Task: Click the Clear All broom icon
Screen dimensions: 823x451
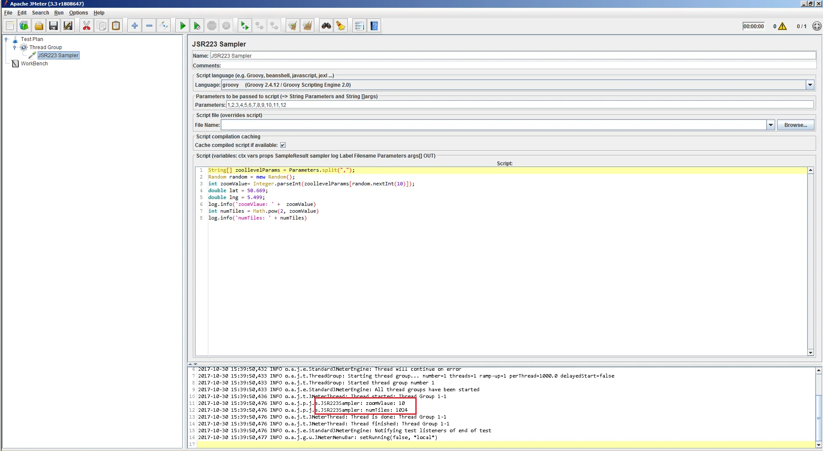Action: click(307, 26)
